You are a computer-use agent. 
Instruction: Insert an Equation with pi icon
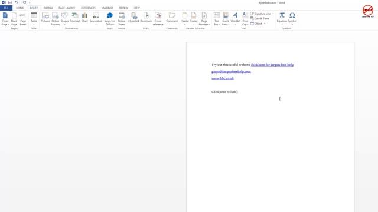click(x=282, y=18)
